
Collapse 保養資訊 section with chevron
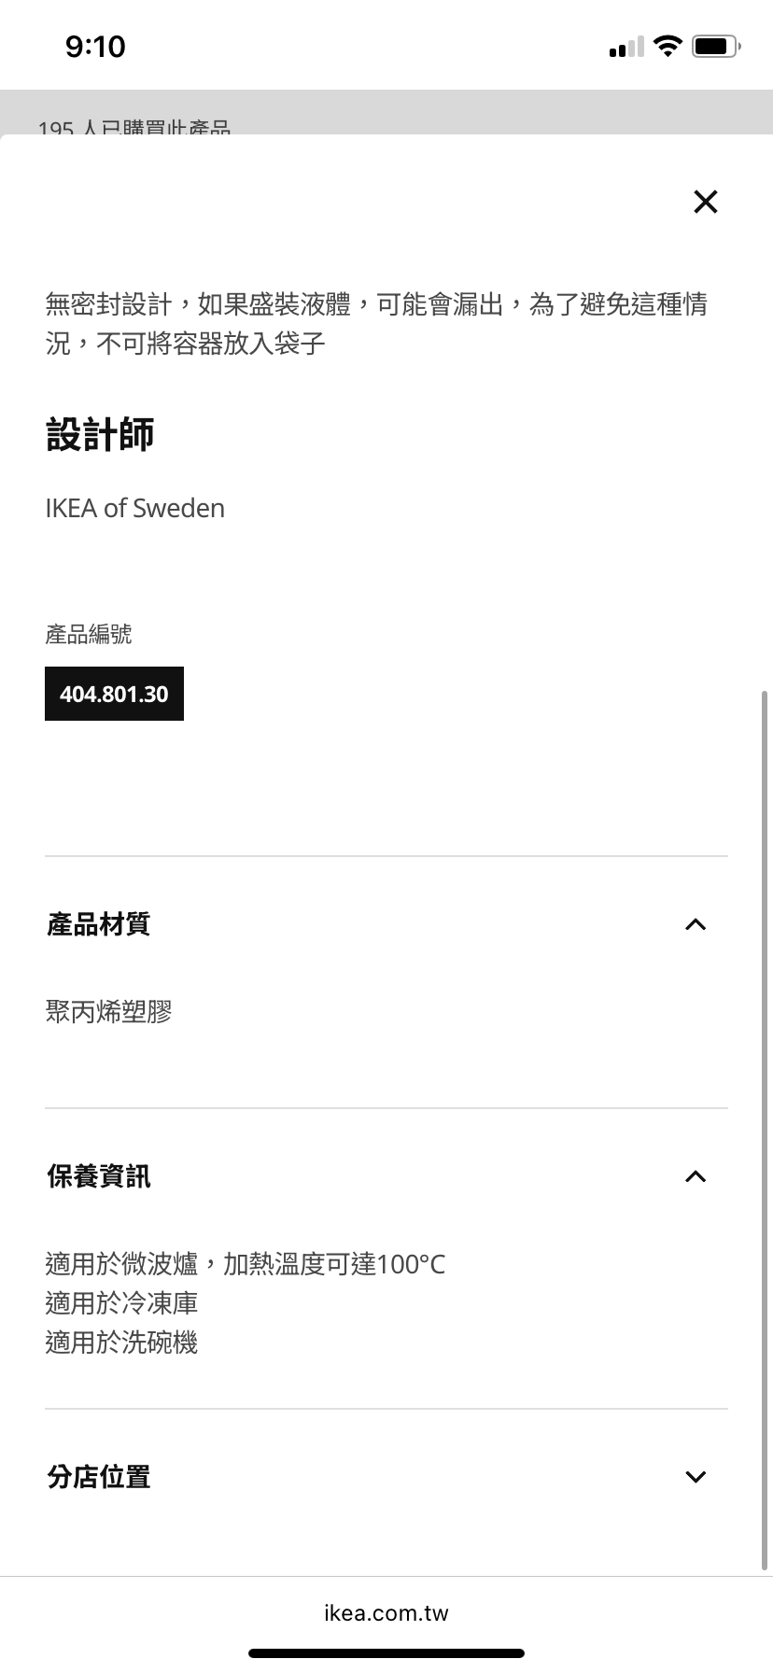click(x=696, y=1176)
